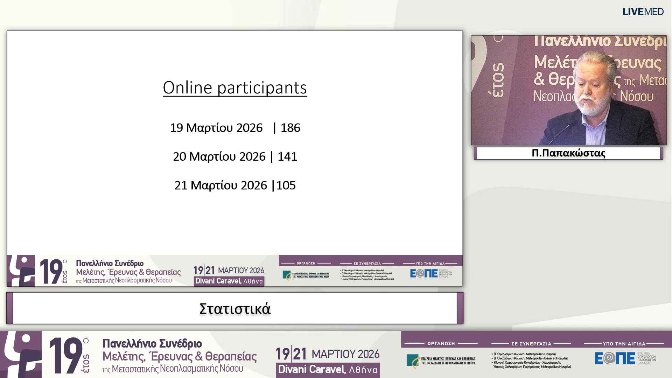
Task: Select the 19|21 ΜΑΡΤΙΟΥ 2026 date in bottom banner
Action: (x=327, y=354)
